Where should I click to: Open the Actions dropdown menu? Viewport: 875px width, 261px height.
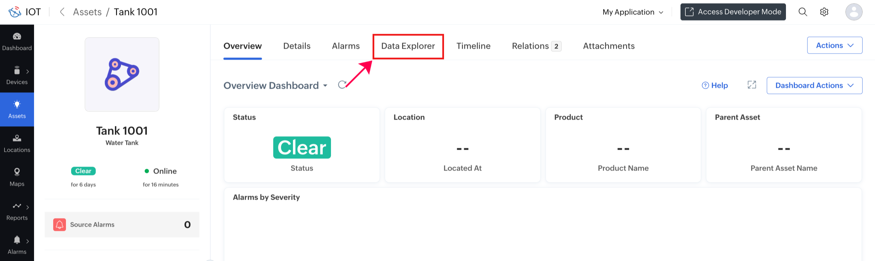point(835,45)
